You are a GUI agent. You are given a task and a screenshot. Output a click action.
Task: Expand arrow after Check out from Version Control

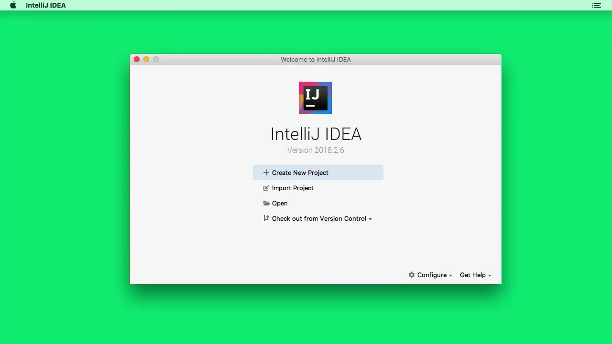point(370,219)
